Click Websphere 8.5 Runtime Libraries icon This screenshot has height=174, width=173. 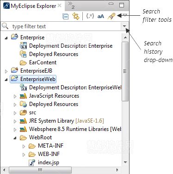23,129
